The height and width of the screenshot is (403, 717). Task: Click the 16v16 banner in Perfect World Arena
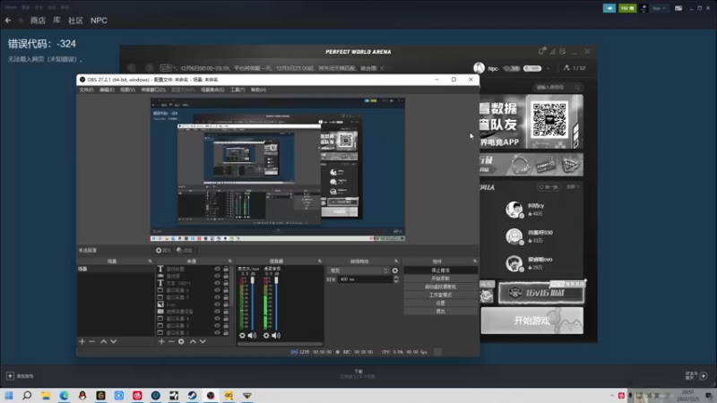541,293
